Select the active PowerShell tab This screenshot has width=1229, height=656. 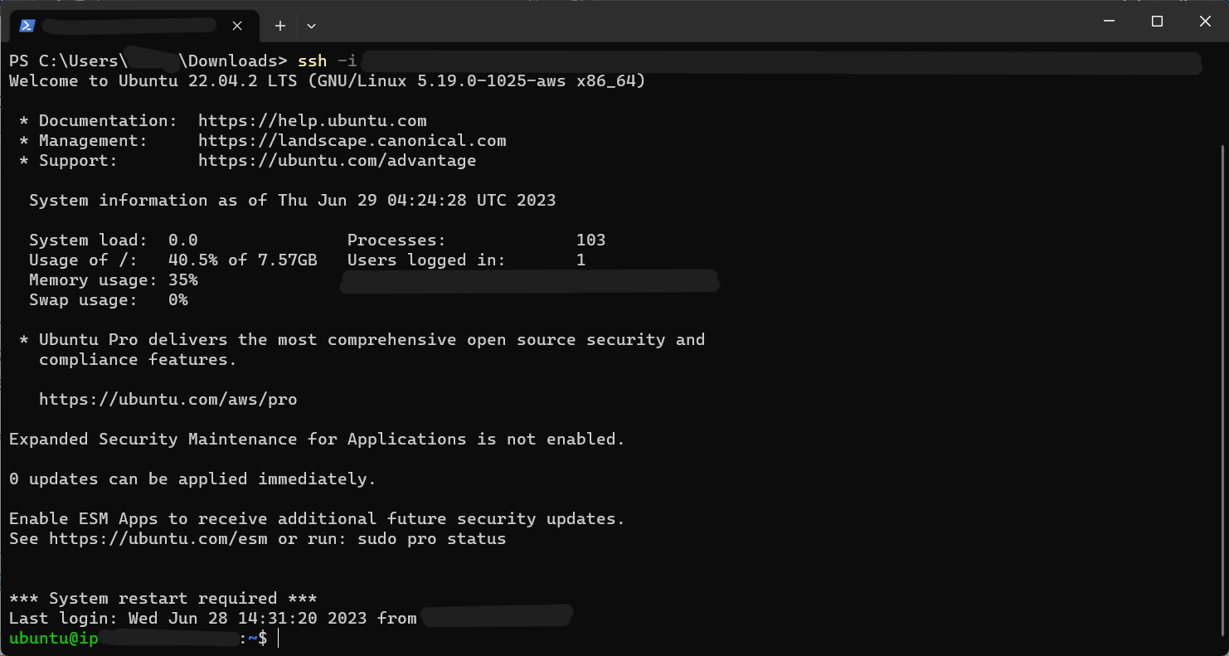[x=134, y=26]
